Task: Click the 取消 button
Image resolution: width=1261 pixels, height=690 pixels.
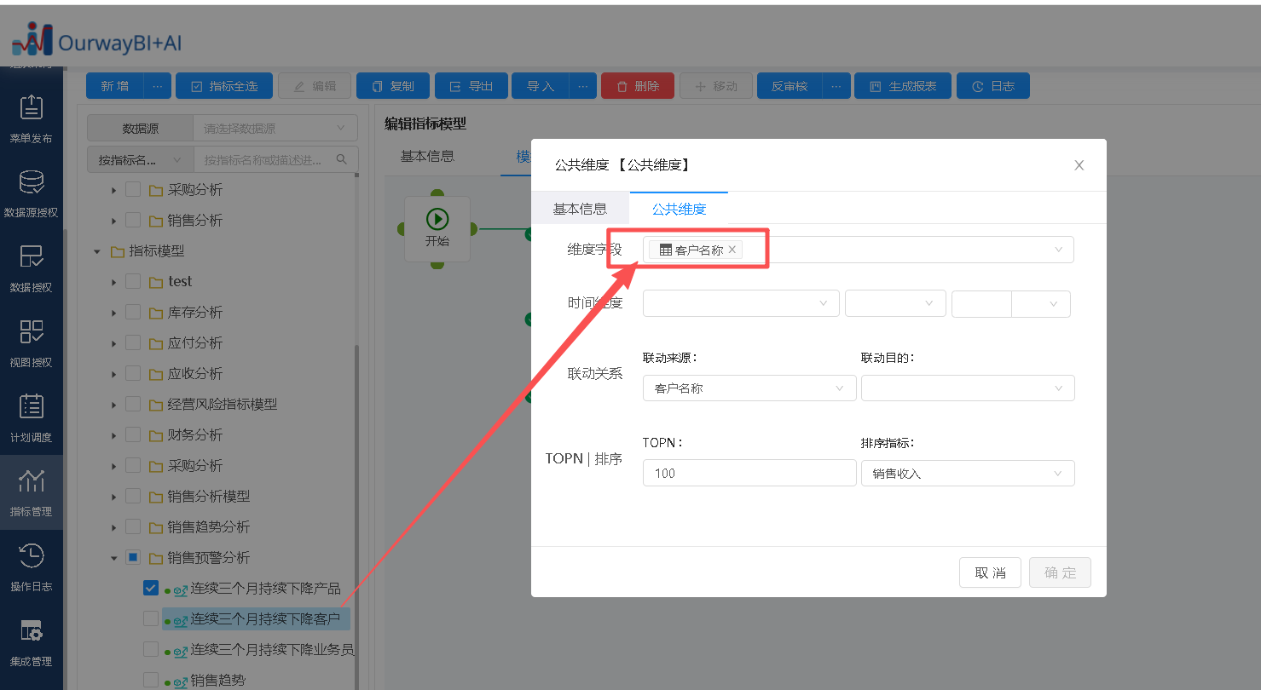Action: (x=990, y=572)
